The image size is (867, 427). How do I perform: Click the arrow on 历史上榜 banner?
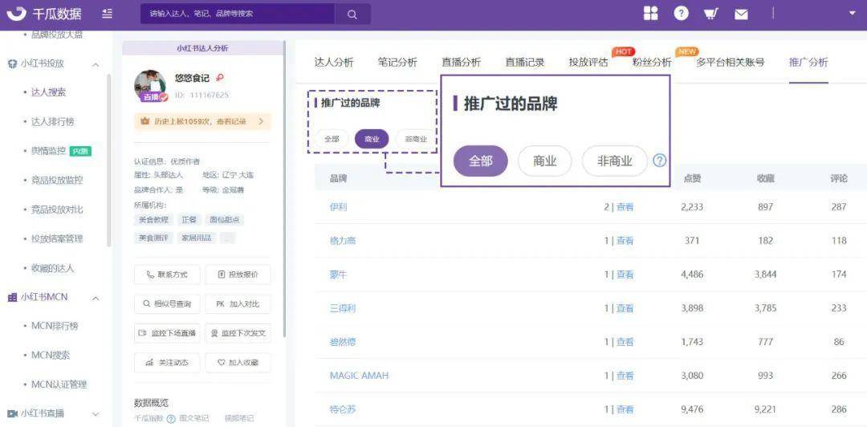[x=261, y=121]
